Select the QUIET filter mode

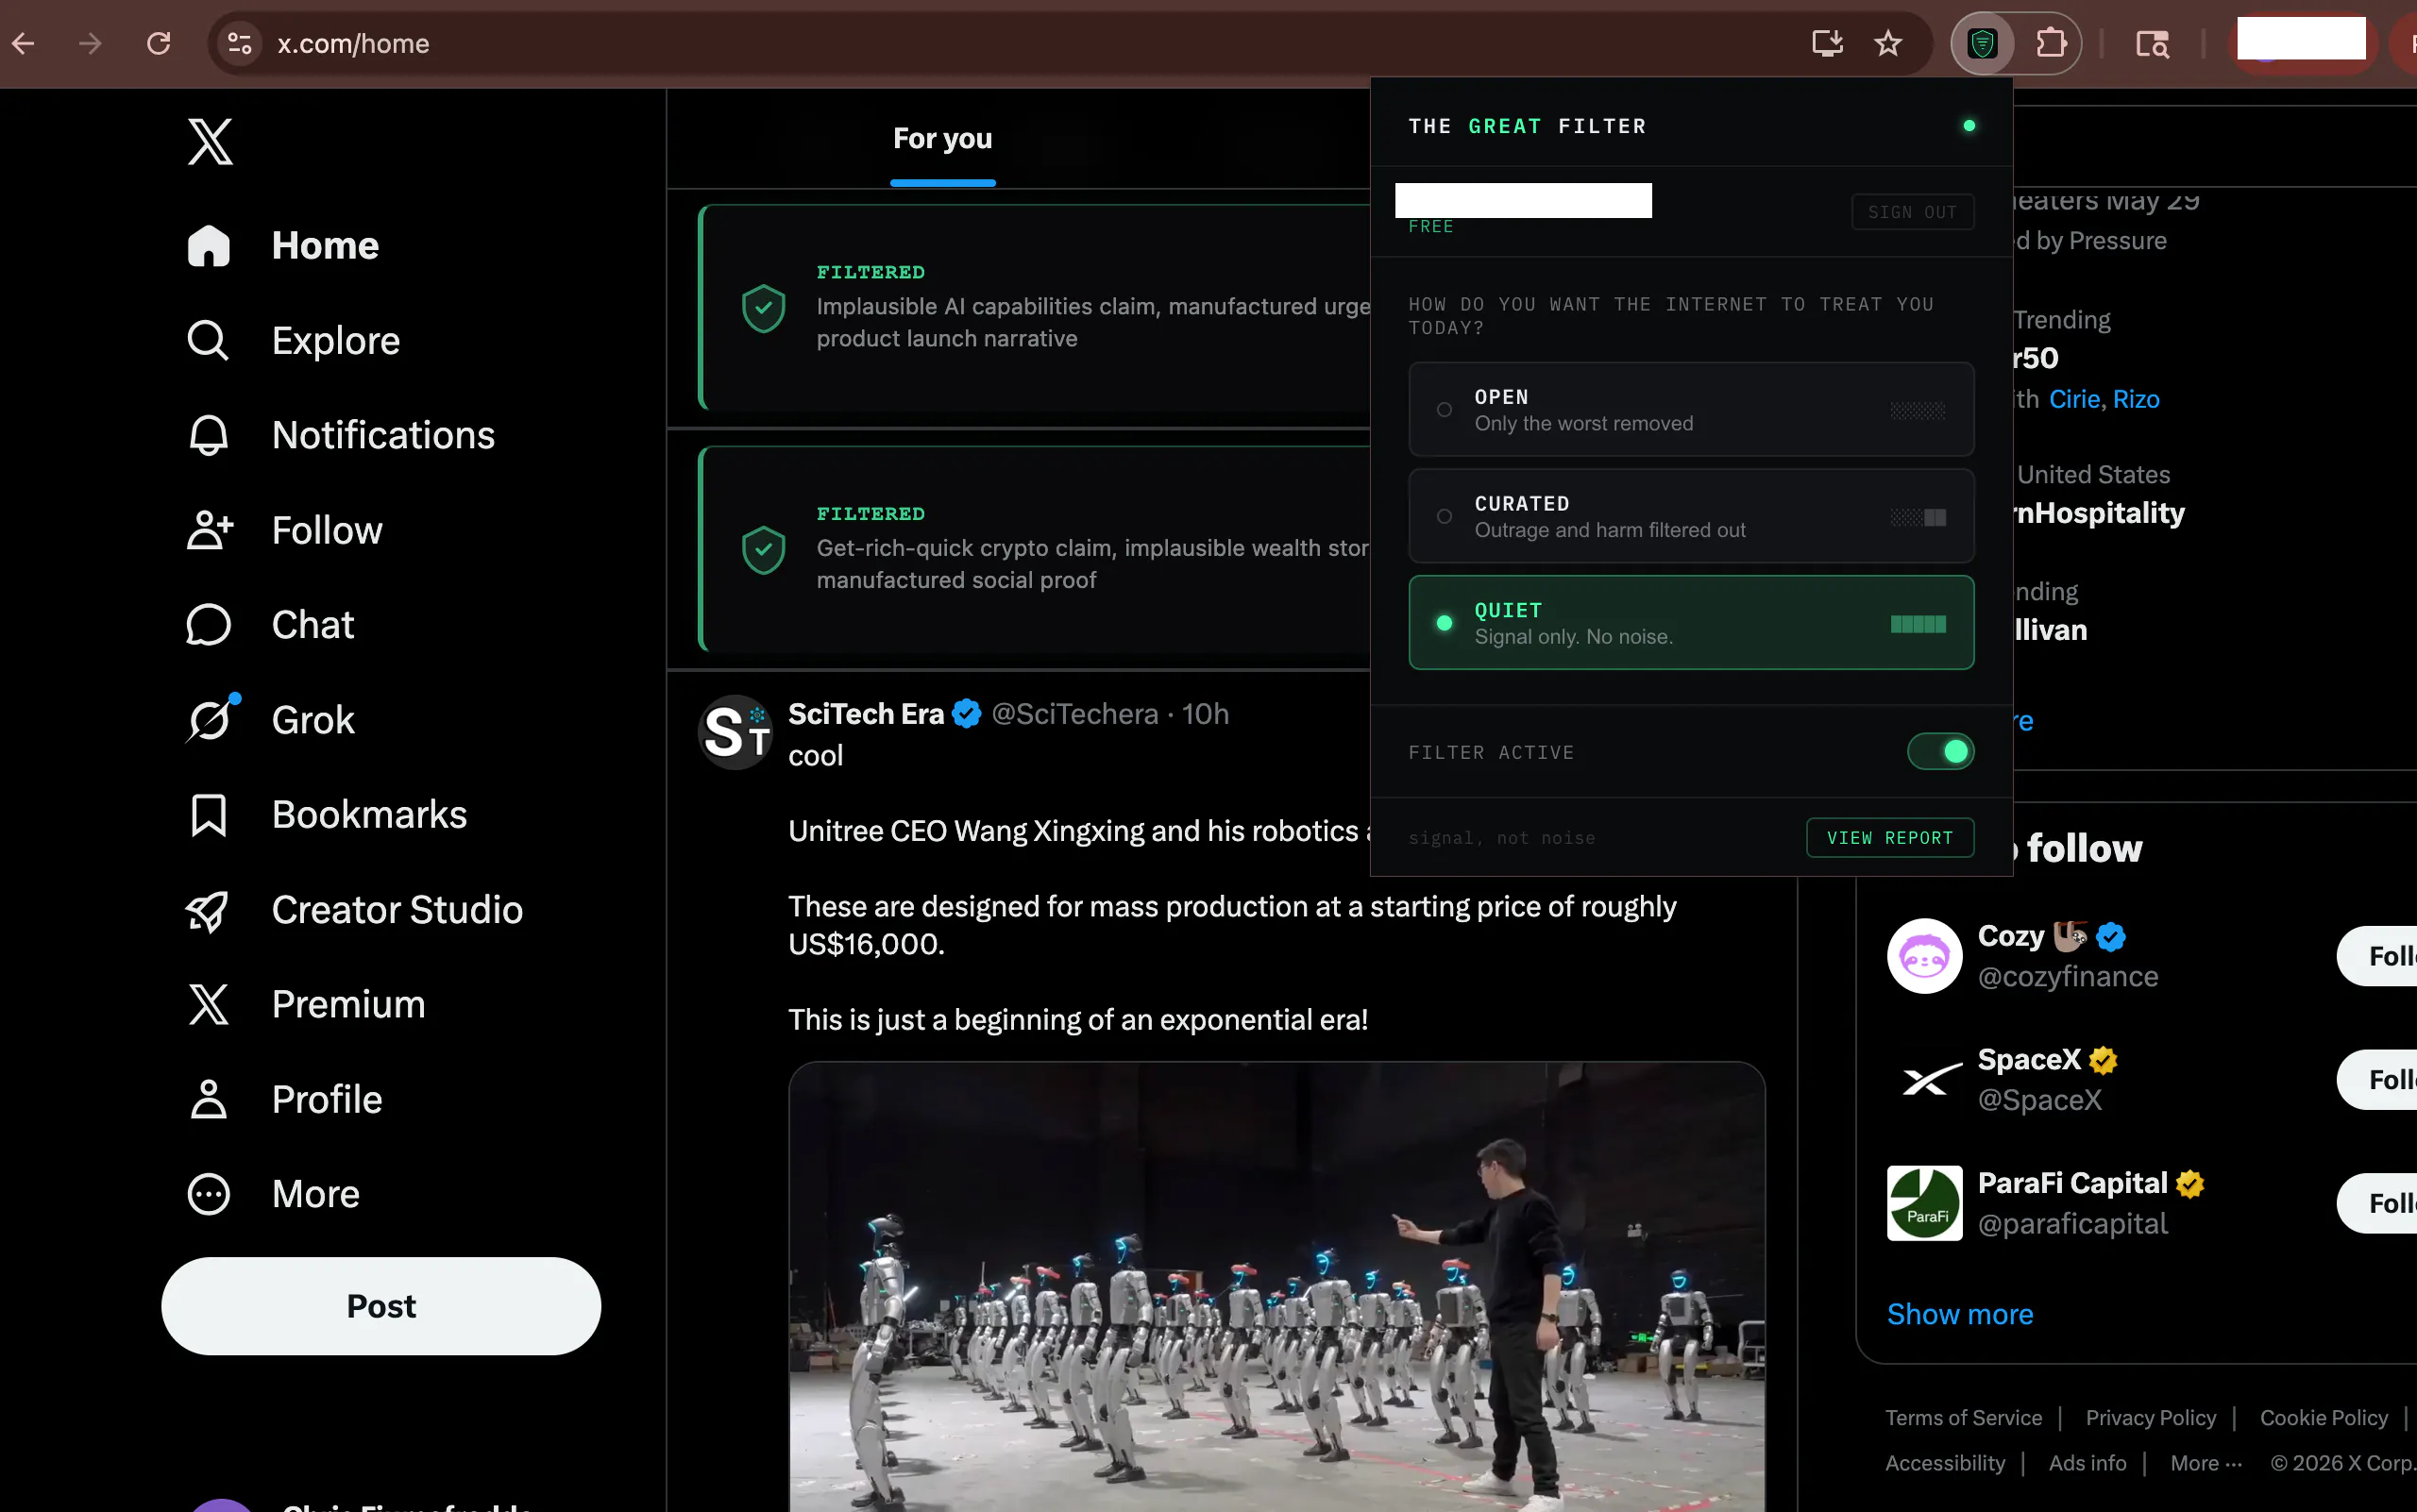click(1691, 623)
